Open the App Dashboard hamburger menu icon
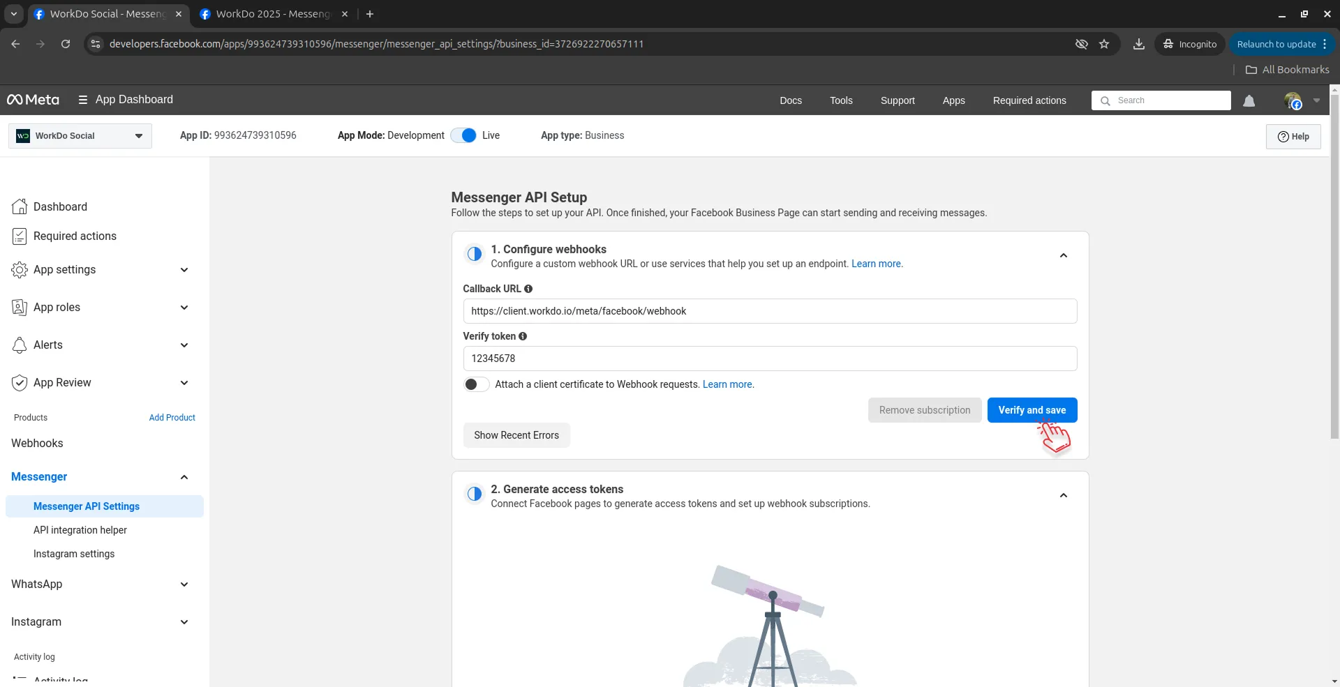1340x687 pixels. 83,100
